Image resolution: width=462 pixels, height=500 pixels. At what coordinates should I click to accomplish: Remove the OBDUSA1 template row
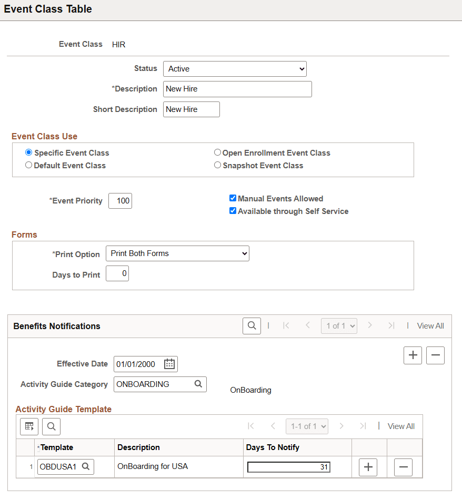pos(403,467)
